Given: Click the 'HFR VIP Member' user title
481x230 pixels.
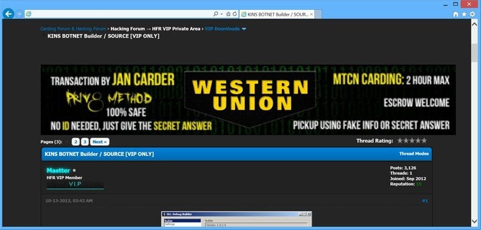Looking at the screenshot, I should coord(65,178).
